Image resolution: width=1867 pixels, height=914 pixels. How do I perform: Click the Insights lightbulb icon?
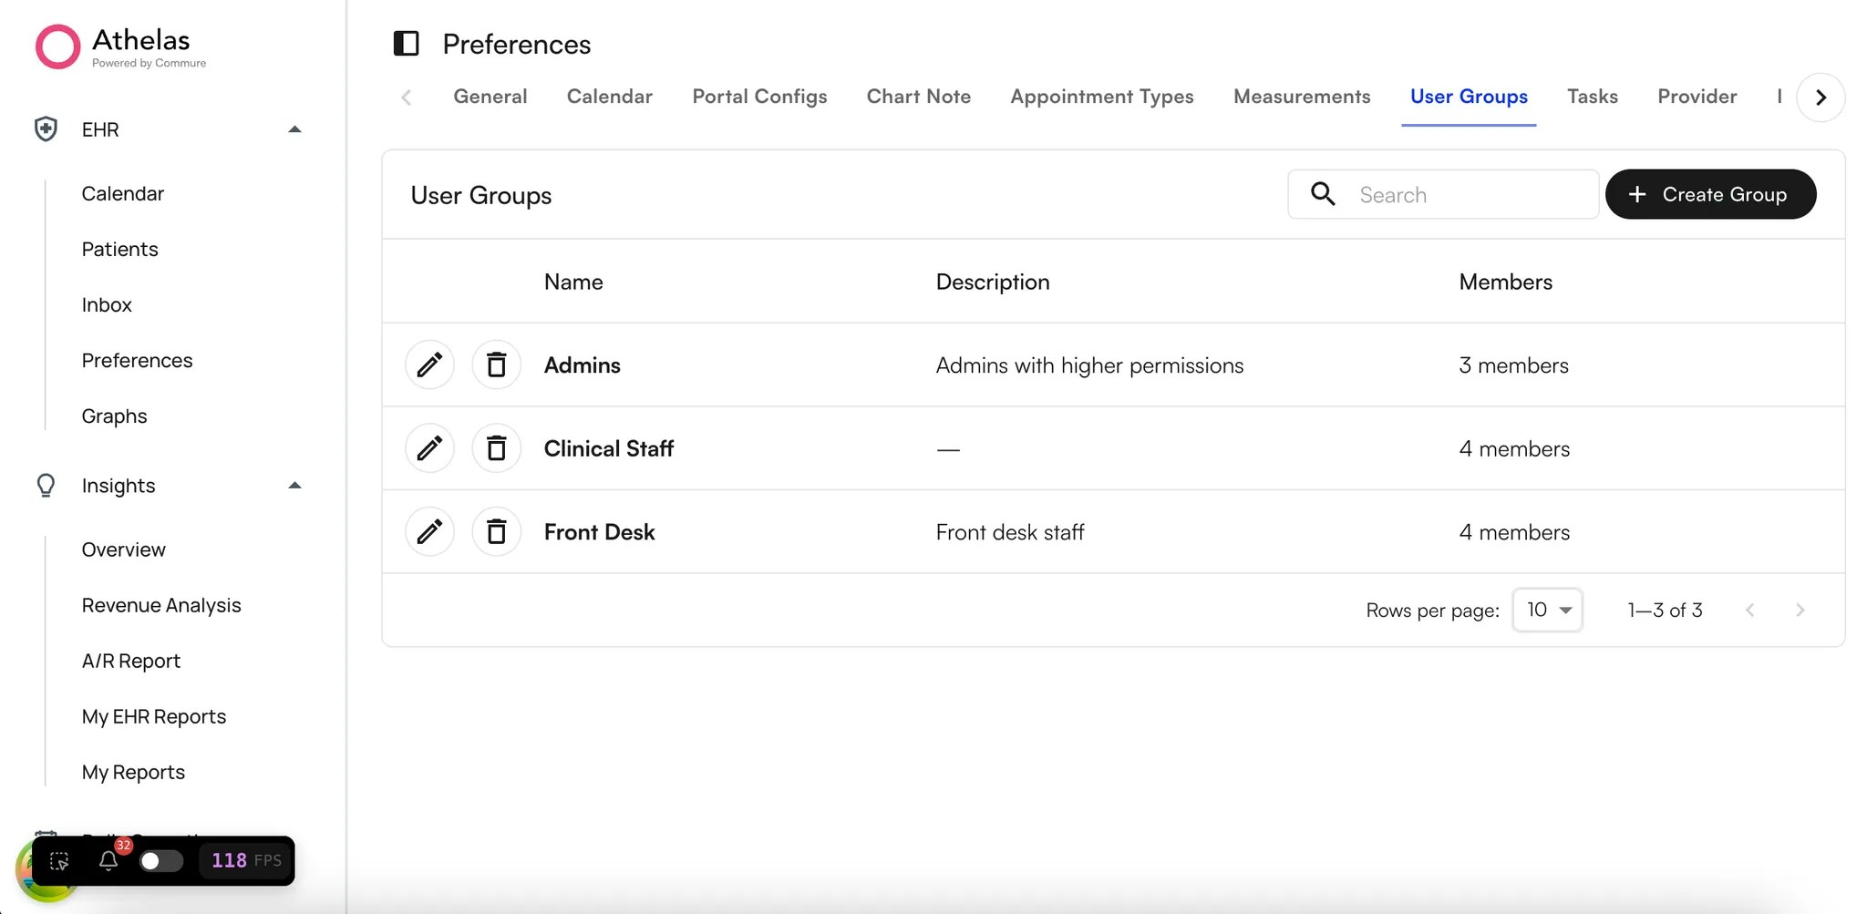(x=46, y=485)
